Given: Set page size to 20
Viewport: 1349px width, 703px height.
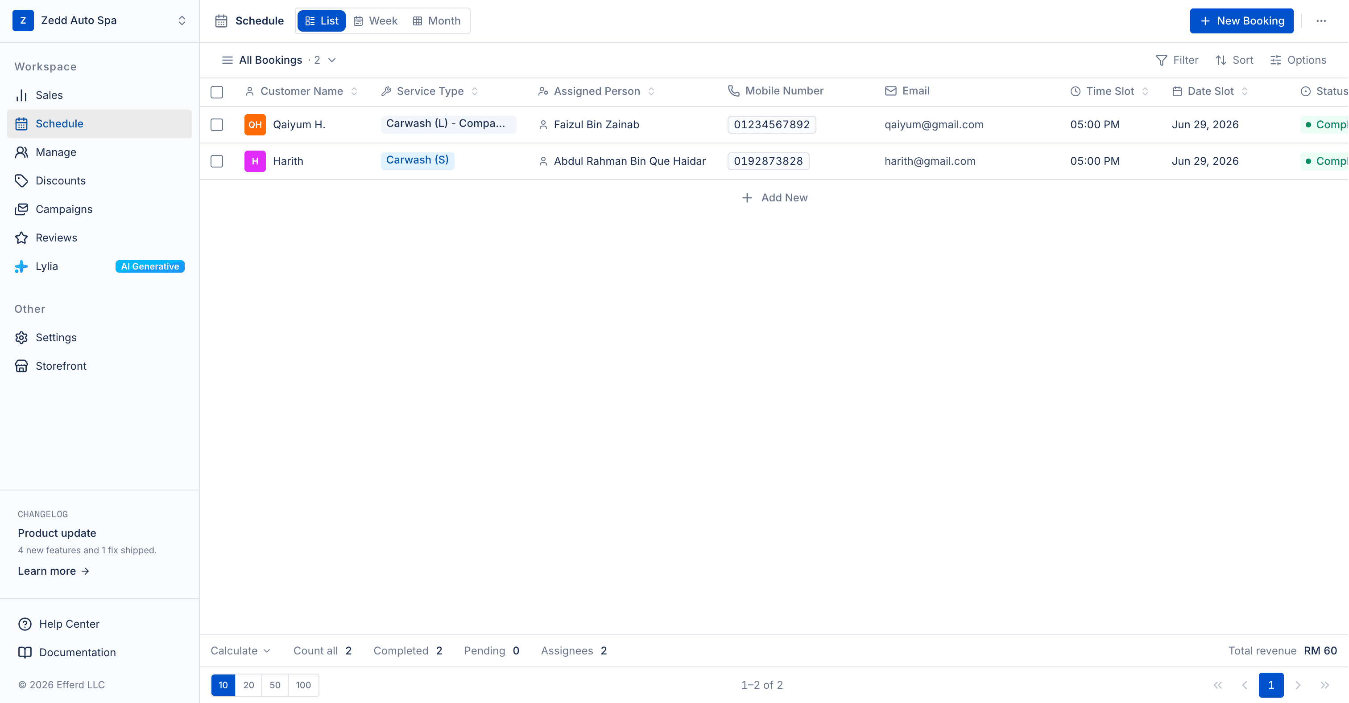Looking at the screenshot, I should 249,685.
